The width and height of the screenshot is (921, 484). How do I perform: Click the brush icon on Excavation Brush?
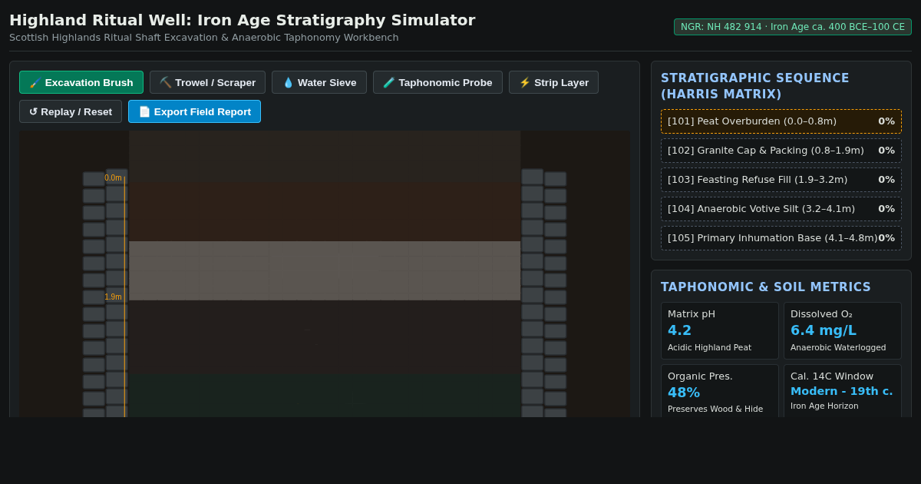pyautogui.click(x=35, y=82)
